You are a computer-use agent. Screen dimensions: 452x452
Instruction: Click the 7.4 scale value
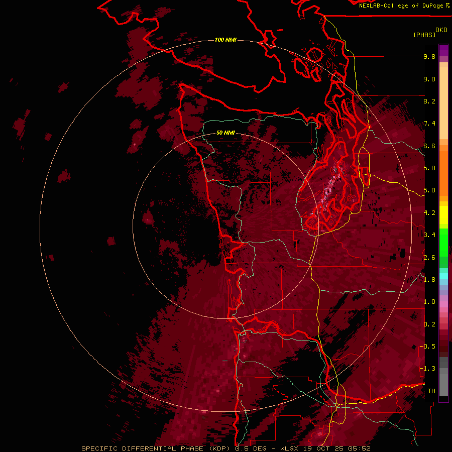429,124
